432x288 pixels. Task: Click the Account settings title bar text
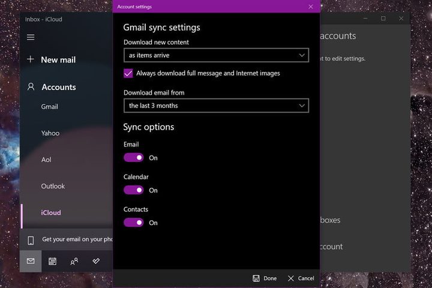pos(134,7)
